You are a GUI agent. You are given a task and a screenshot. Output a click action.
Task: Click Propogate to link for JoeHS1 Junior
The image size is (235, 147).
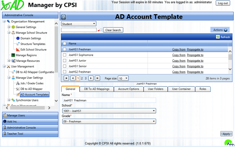point(195,61)
